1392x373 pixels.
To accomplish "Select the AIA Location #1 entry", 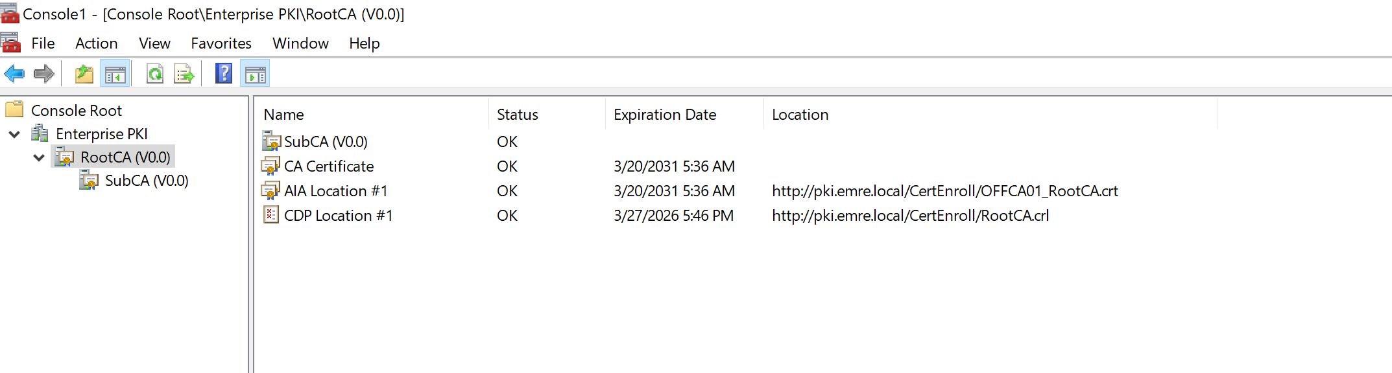I will (335, 191).
